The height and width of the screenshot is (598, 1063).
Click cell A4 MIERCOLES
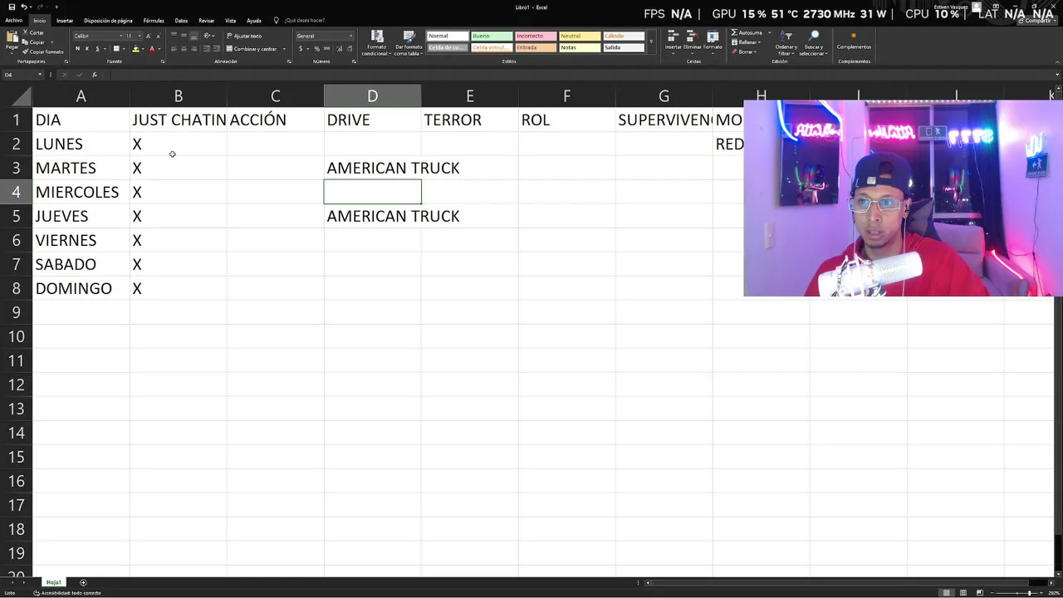click(x=81, y=192)
